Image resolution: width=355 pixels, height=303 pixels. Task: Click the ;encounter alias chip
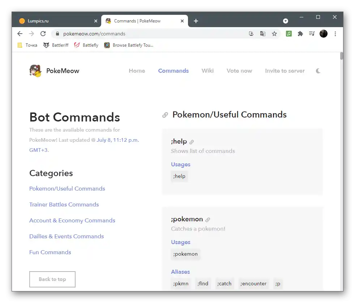(x=253, y=284)
